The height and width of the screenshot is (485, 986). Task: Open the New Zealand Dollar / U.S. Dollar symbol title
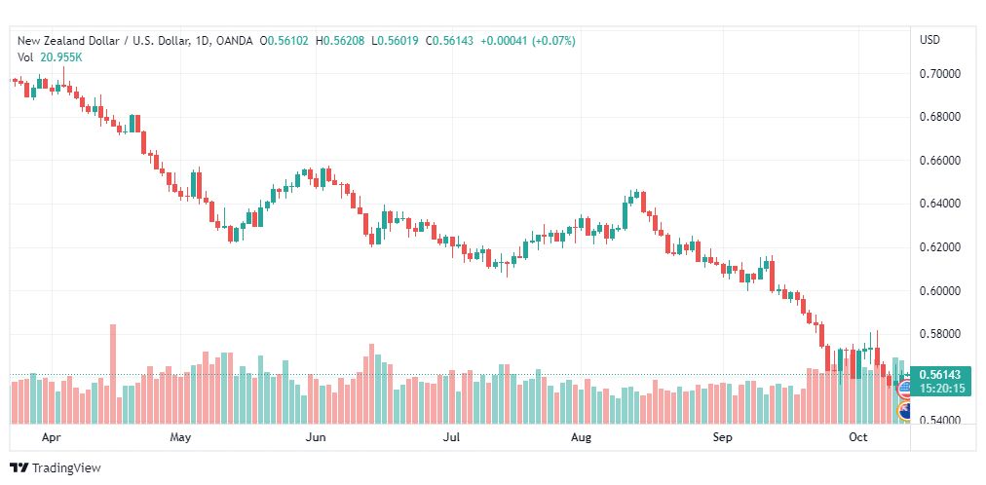click(x=103, y=41)
